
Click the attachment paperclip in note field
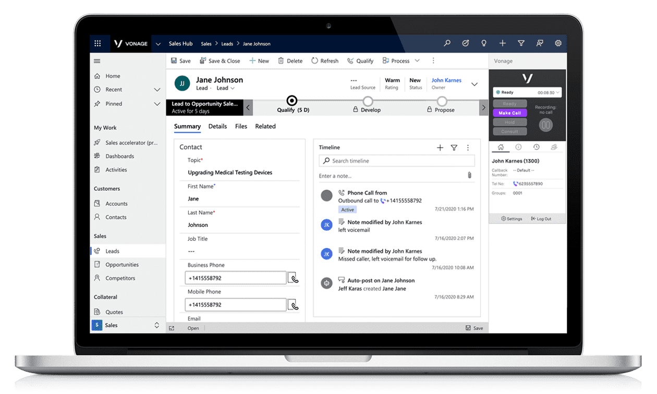(469, 176)
